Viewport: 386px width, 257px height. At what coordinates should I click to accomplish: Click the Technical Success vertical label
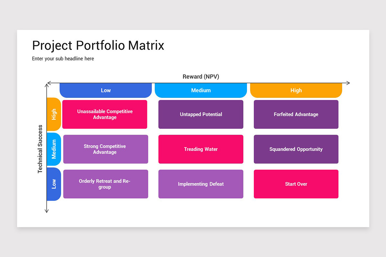(x=40, y=149)
